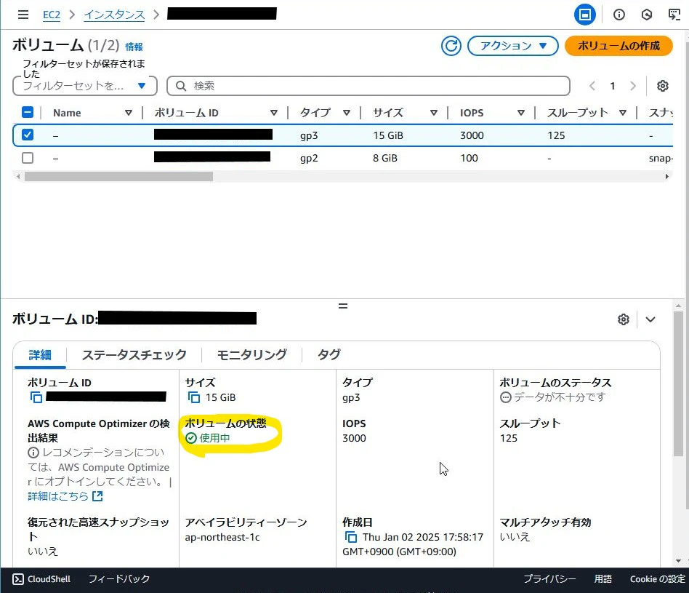Go to previous page of volumes

[592, 86]
